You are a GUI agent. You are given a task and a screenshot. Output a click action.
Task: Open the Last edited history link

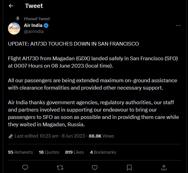[36, 136]
